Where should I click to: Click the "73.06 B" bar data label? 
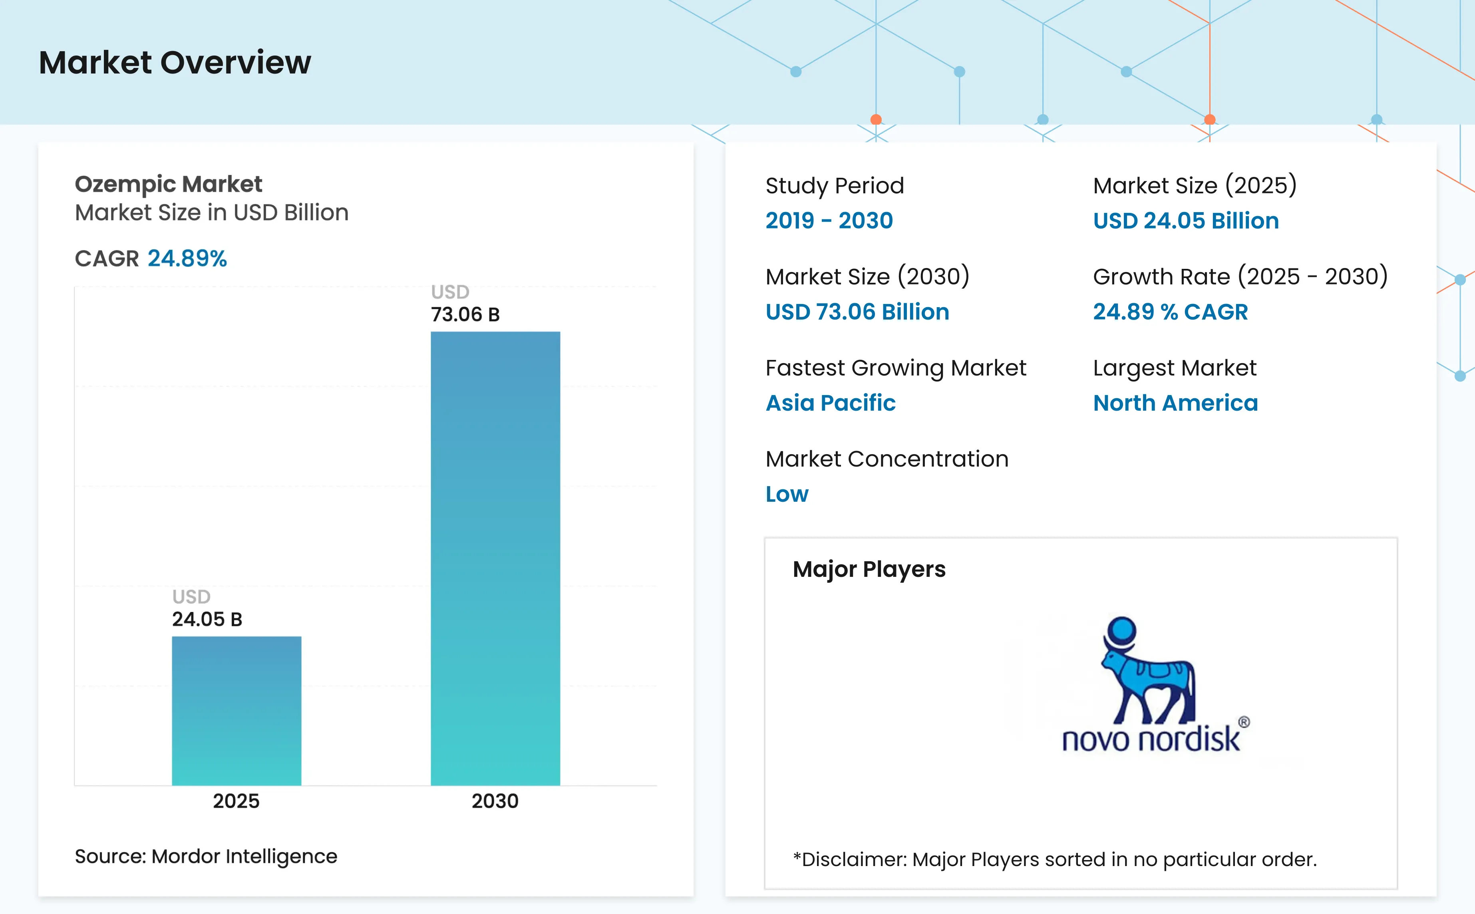tap(465, 314)
